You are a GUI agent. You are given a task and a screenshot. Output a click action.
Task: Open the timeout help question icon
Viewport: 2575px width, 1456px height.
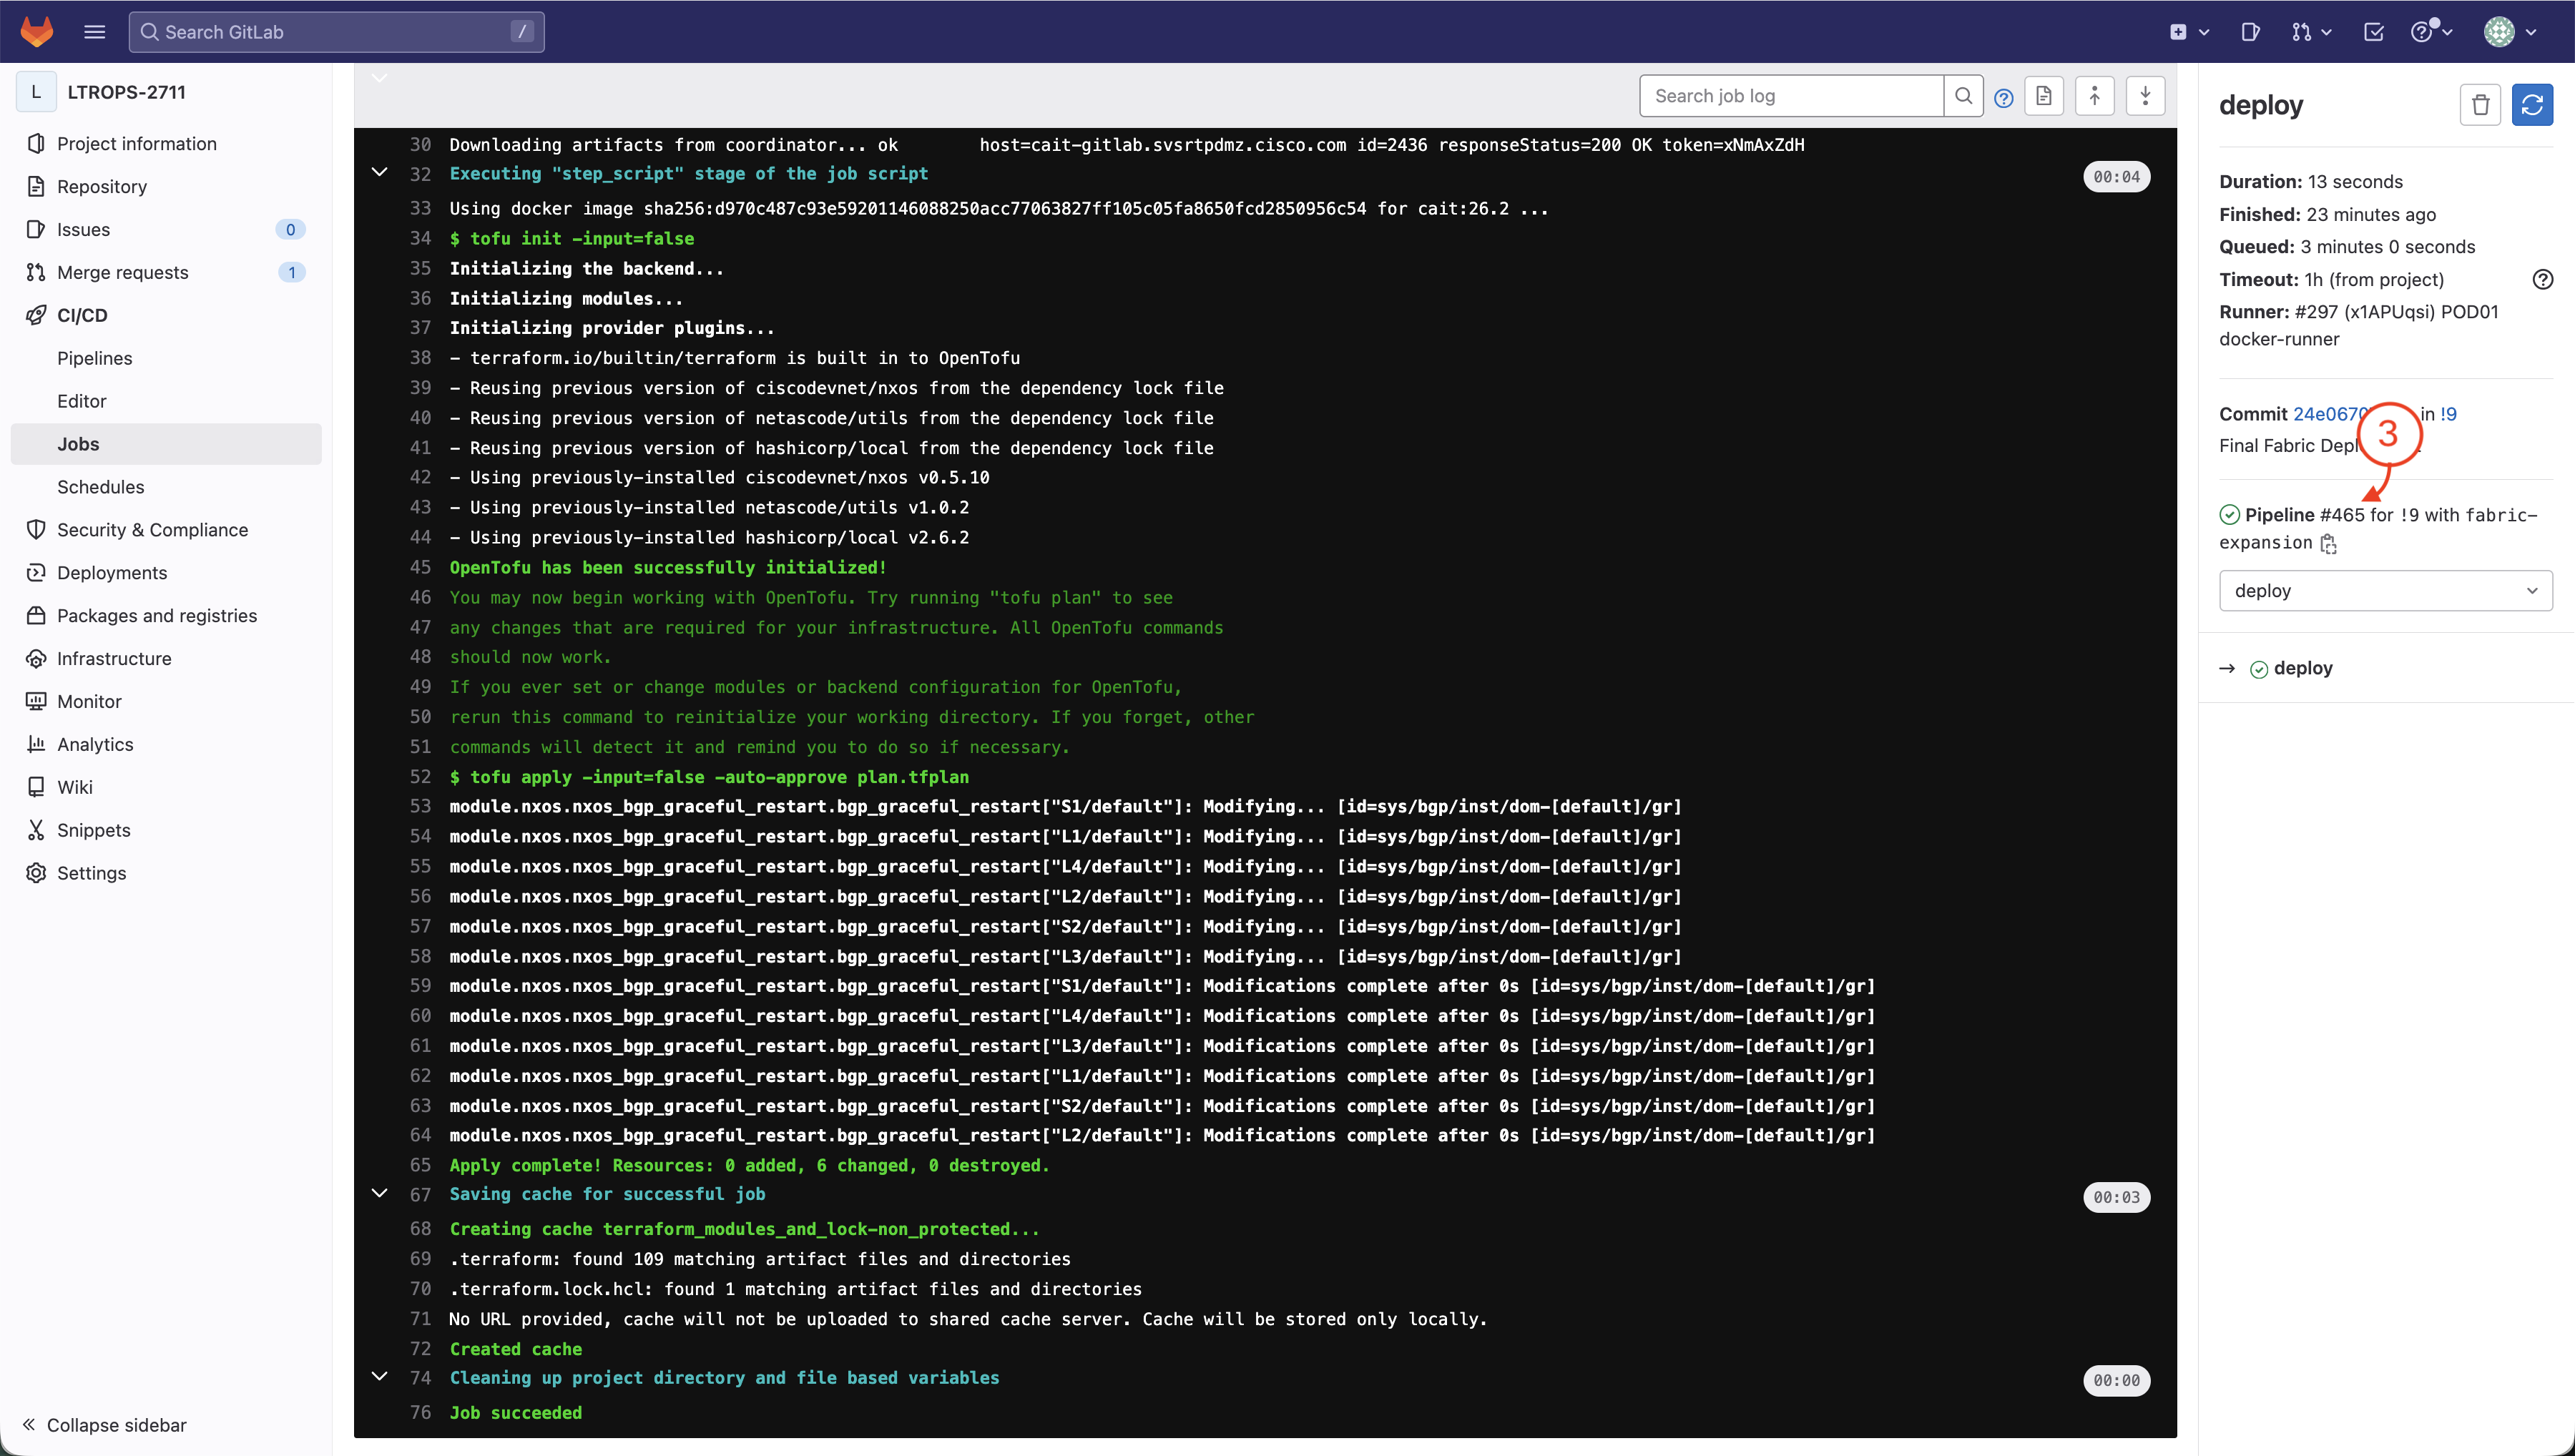coord(2542,280)
